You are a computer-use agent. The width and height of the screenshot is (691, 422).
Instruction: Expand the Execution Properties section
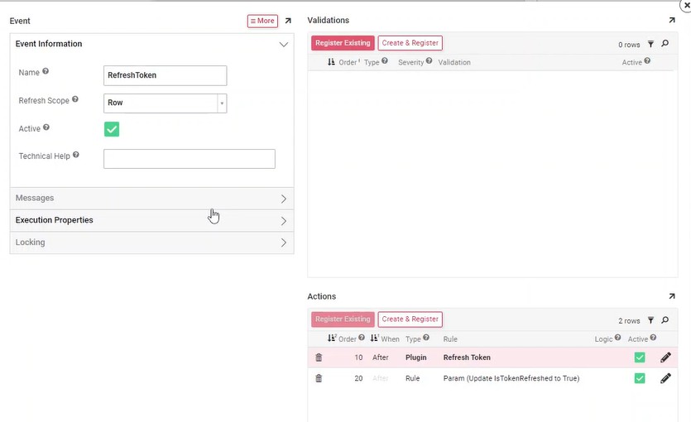(x=151, y=221)
